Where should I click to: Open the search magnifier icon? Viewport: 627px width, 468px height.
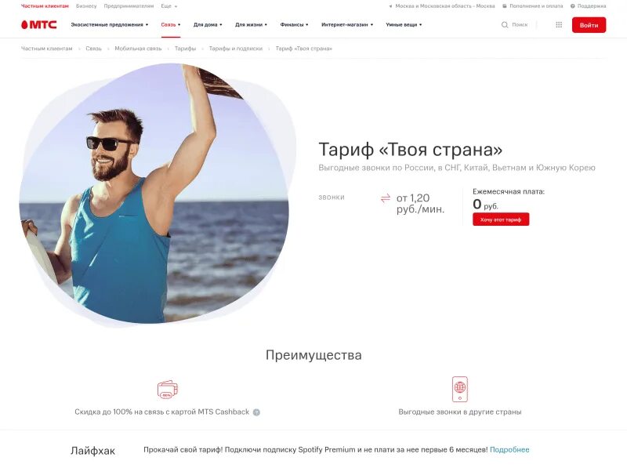click(505, 25)
